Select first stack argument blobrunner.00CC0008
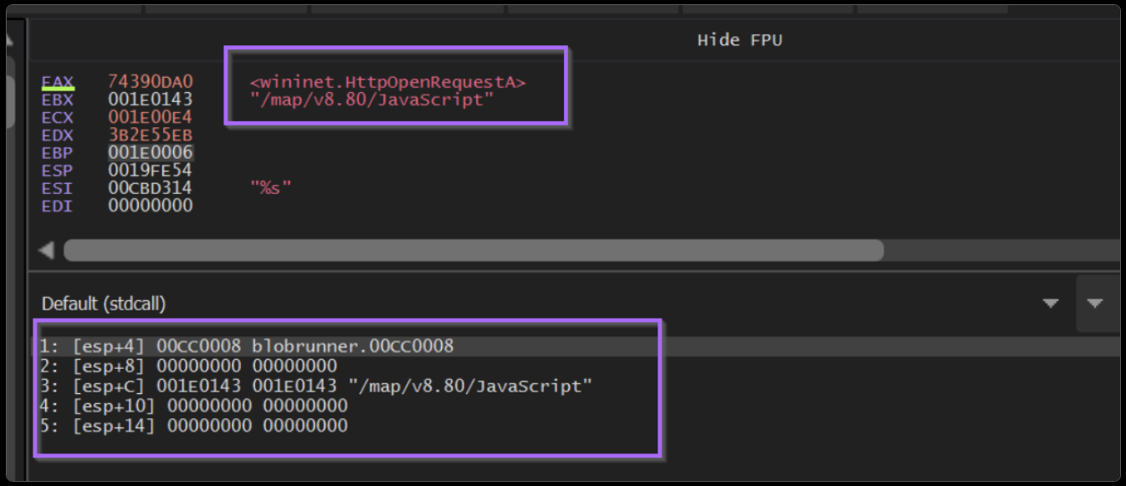 pos(352,345)
